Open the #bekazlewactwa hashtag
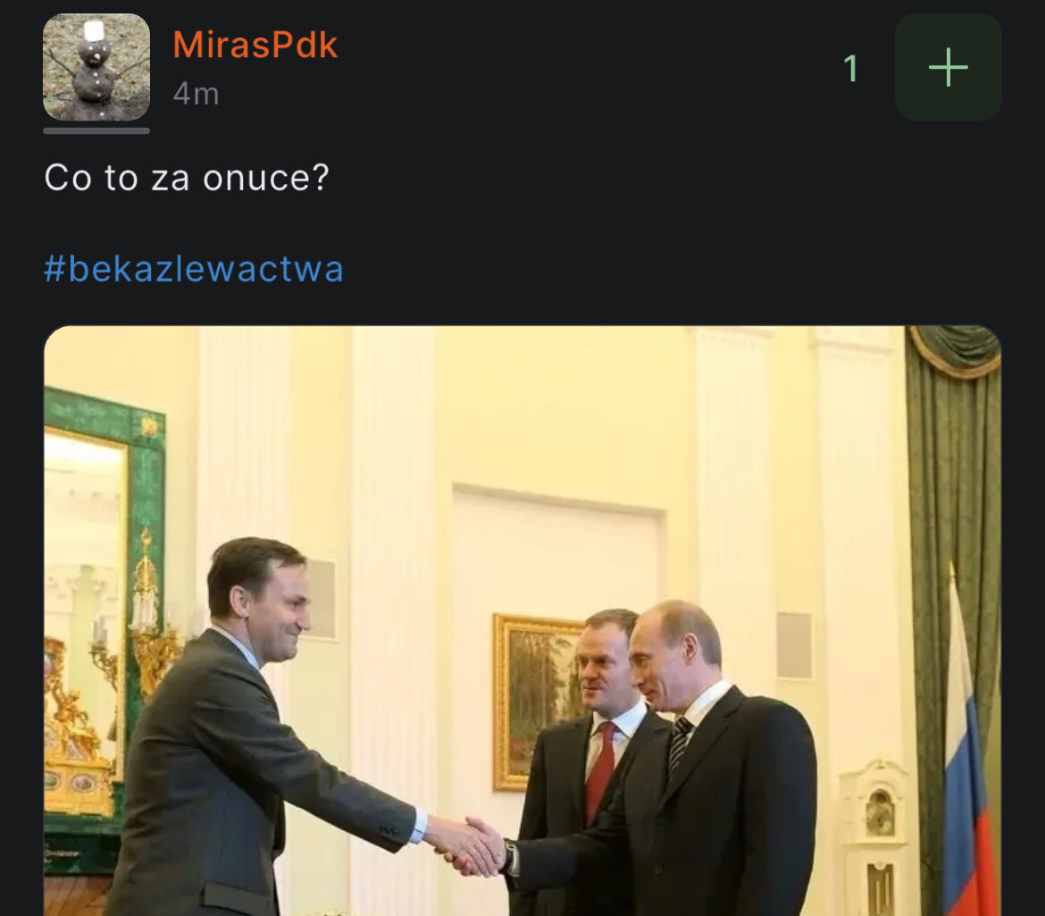The height and width of the screenshot is (916, 1045). [x=194, y=269]
